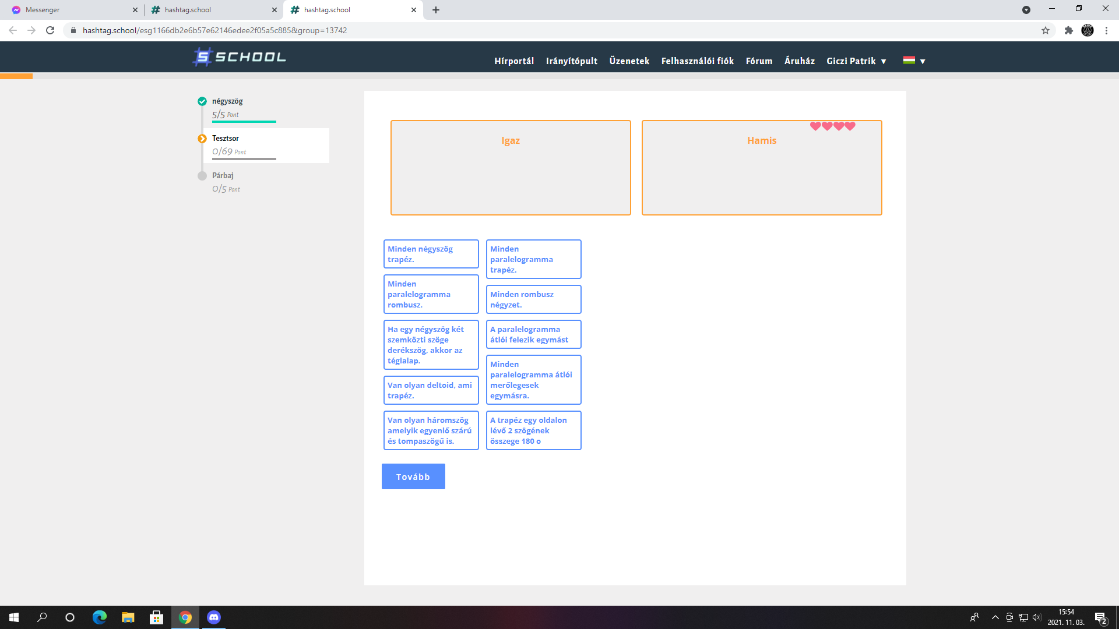Image resolution: width=1119 pixels, height=629 pixels.
Task: Open the Fórum menu item
Action: 759,61
